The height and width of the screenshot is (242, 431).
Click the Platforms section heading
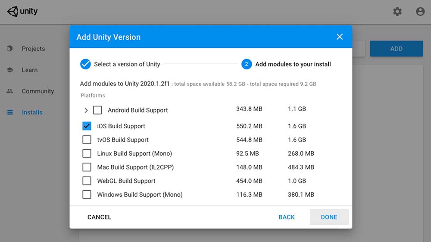point(93,95)
